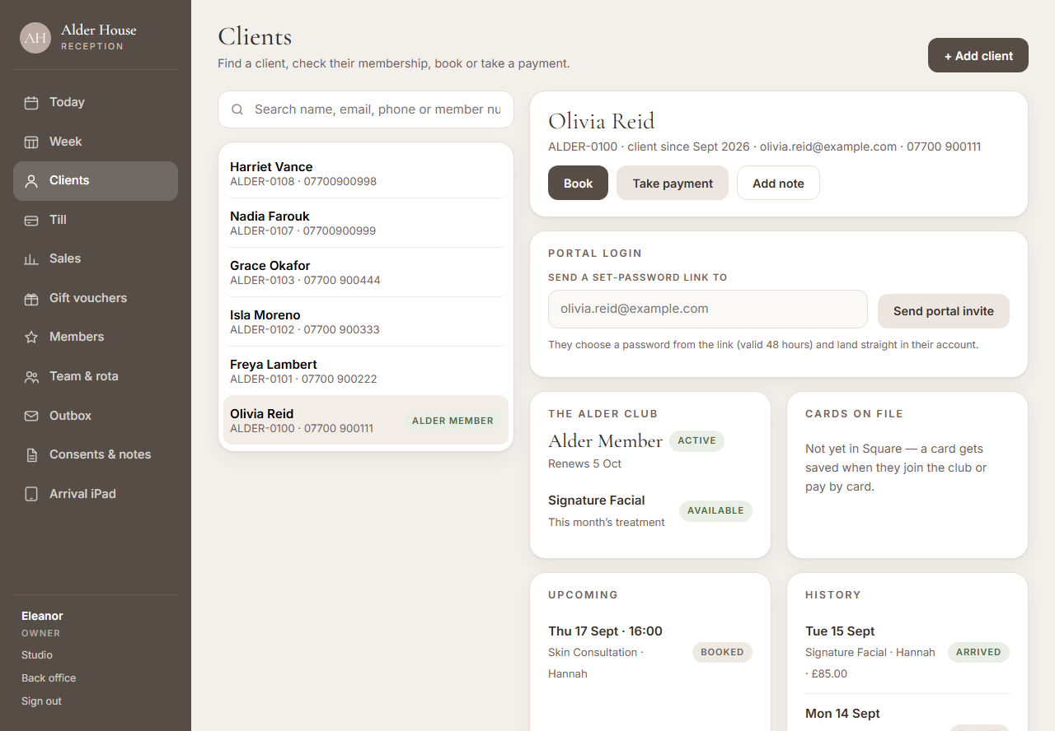1055x731 pixels.
Task: Click the ALDER MEMBER badge in list
Action: [x=452, y=421]
